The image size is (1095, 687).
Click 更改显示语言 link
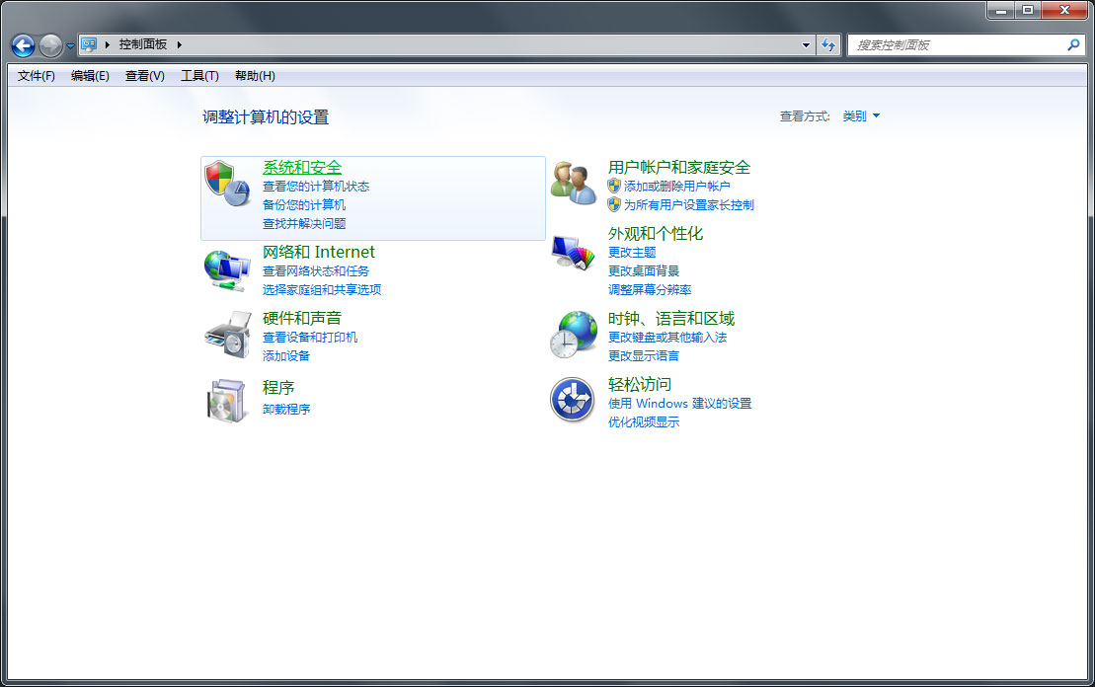point(643,356)
